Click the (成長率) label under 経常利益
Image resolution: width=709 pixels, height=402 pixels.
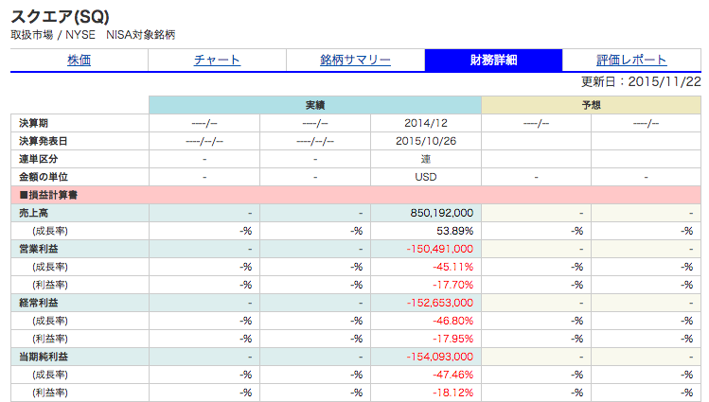click(50, 322)
